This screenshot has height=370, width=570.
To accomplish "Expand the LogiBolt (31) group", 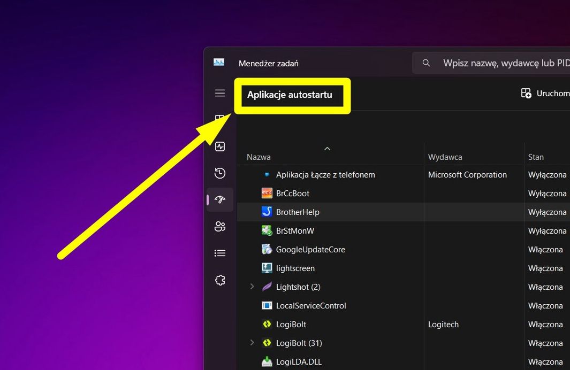I will tap(252, 343).
